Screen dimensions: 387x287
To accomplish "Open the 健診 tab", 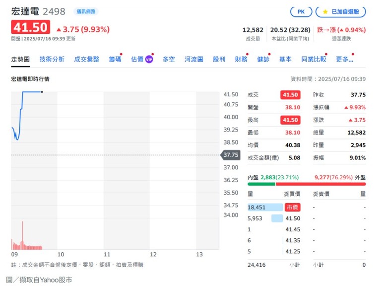I will [x=263, y=59].
